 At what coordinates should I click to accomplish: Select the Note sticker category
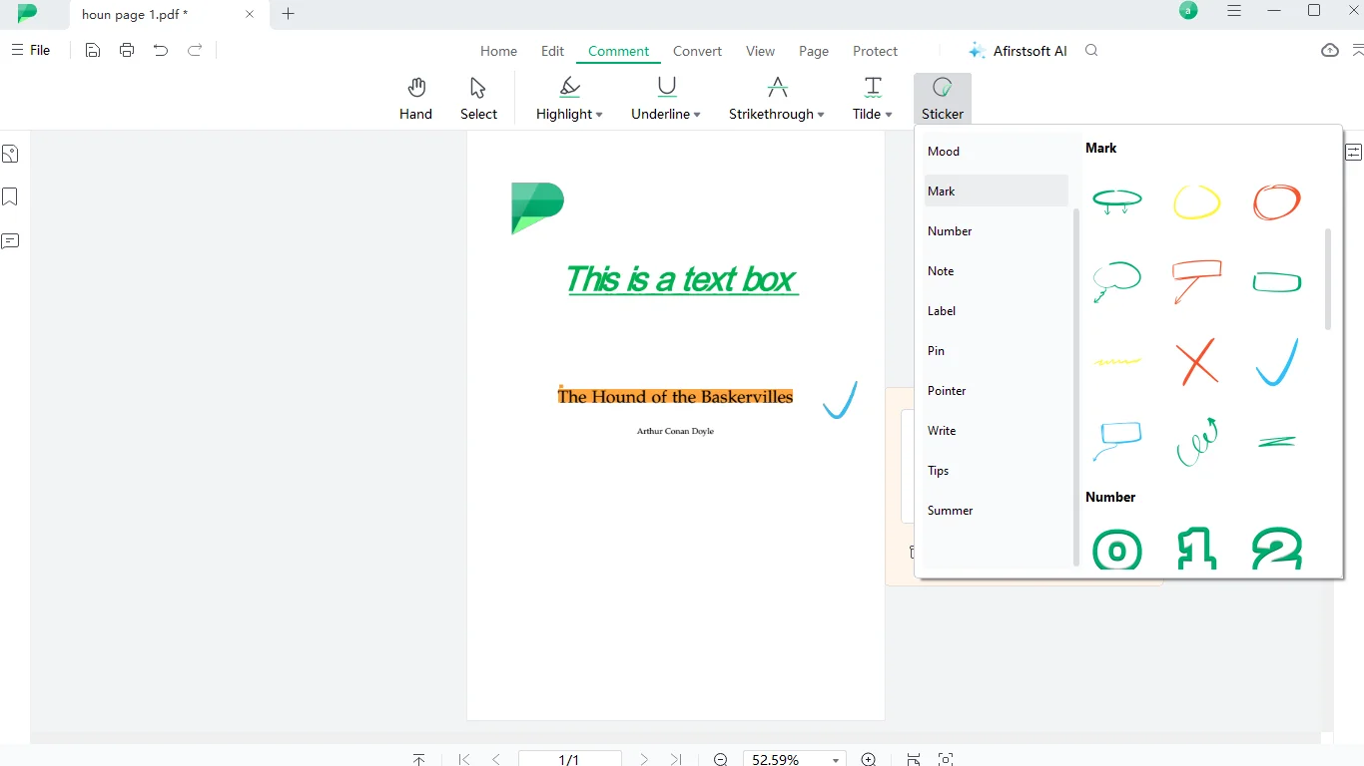pos(997,270)
